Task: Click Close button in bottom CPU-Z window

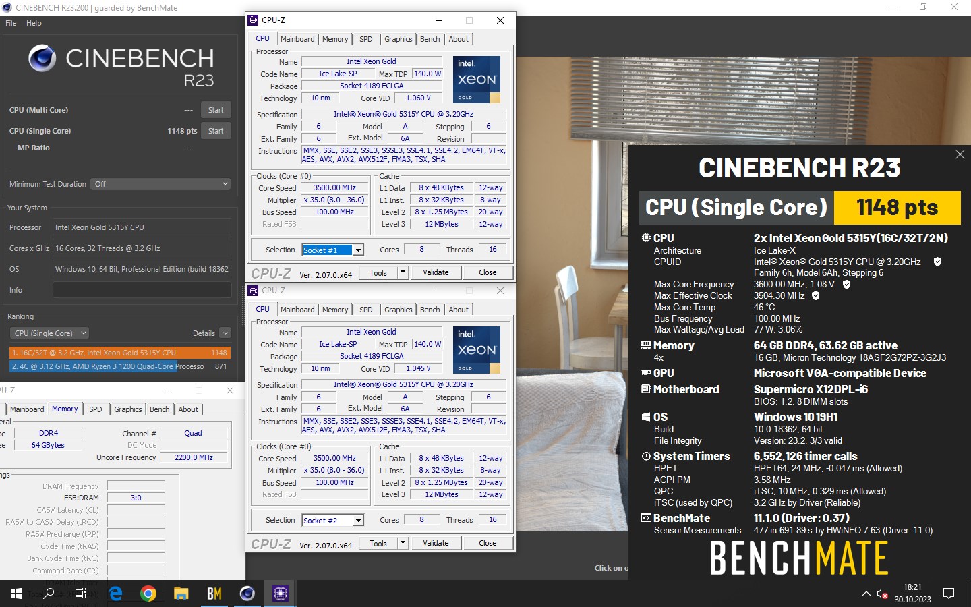Action: [x=488, y=543]
